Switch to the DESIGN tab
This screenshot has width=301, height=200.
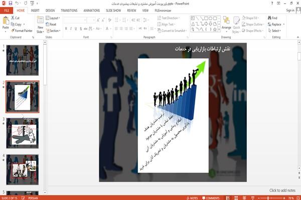[50, 11]
